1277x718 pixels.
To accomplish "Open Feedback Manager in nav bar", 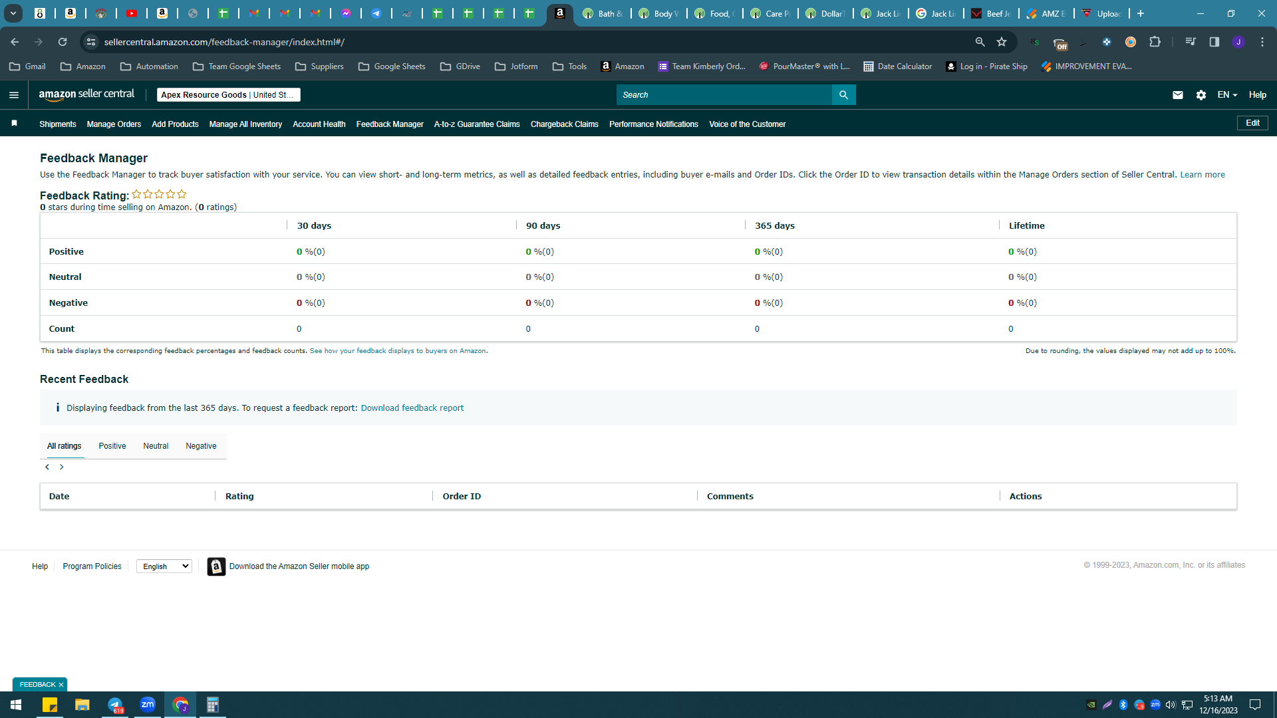I will (x=390, y=124).
